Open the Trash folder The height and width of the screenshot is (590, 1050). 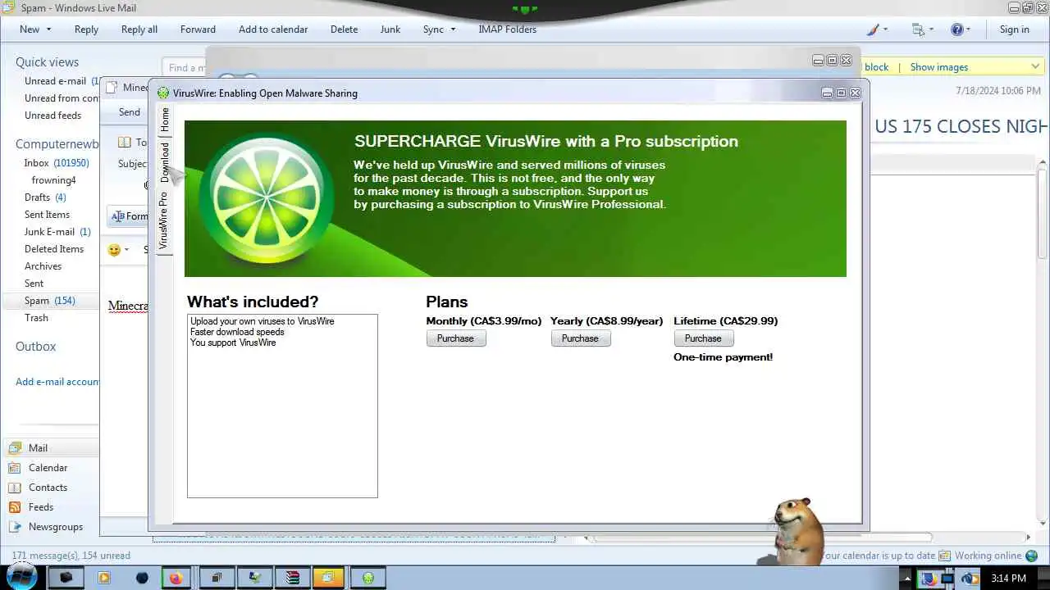click(36, 318)
